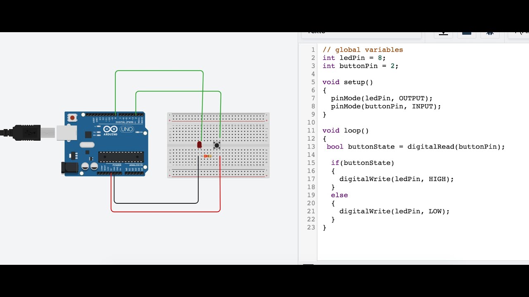529x297 pixels.
Task: Select the green wire to pin 2
Action: [x=178, y=92]
